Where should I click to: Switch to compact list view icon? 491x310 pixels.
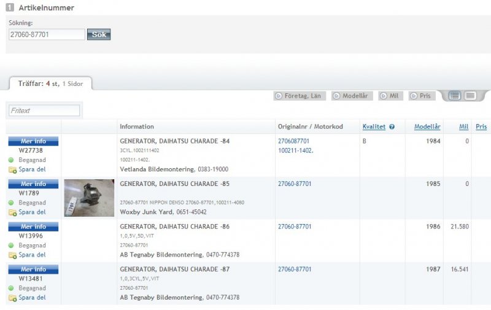(x=470, y=96)
